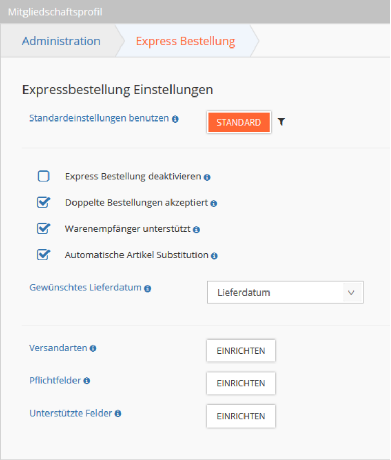Open info icon next to Standardeinstellungen benutzen
391x460 pixels.
coord(175,119)
